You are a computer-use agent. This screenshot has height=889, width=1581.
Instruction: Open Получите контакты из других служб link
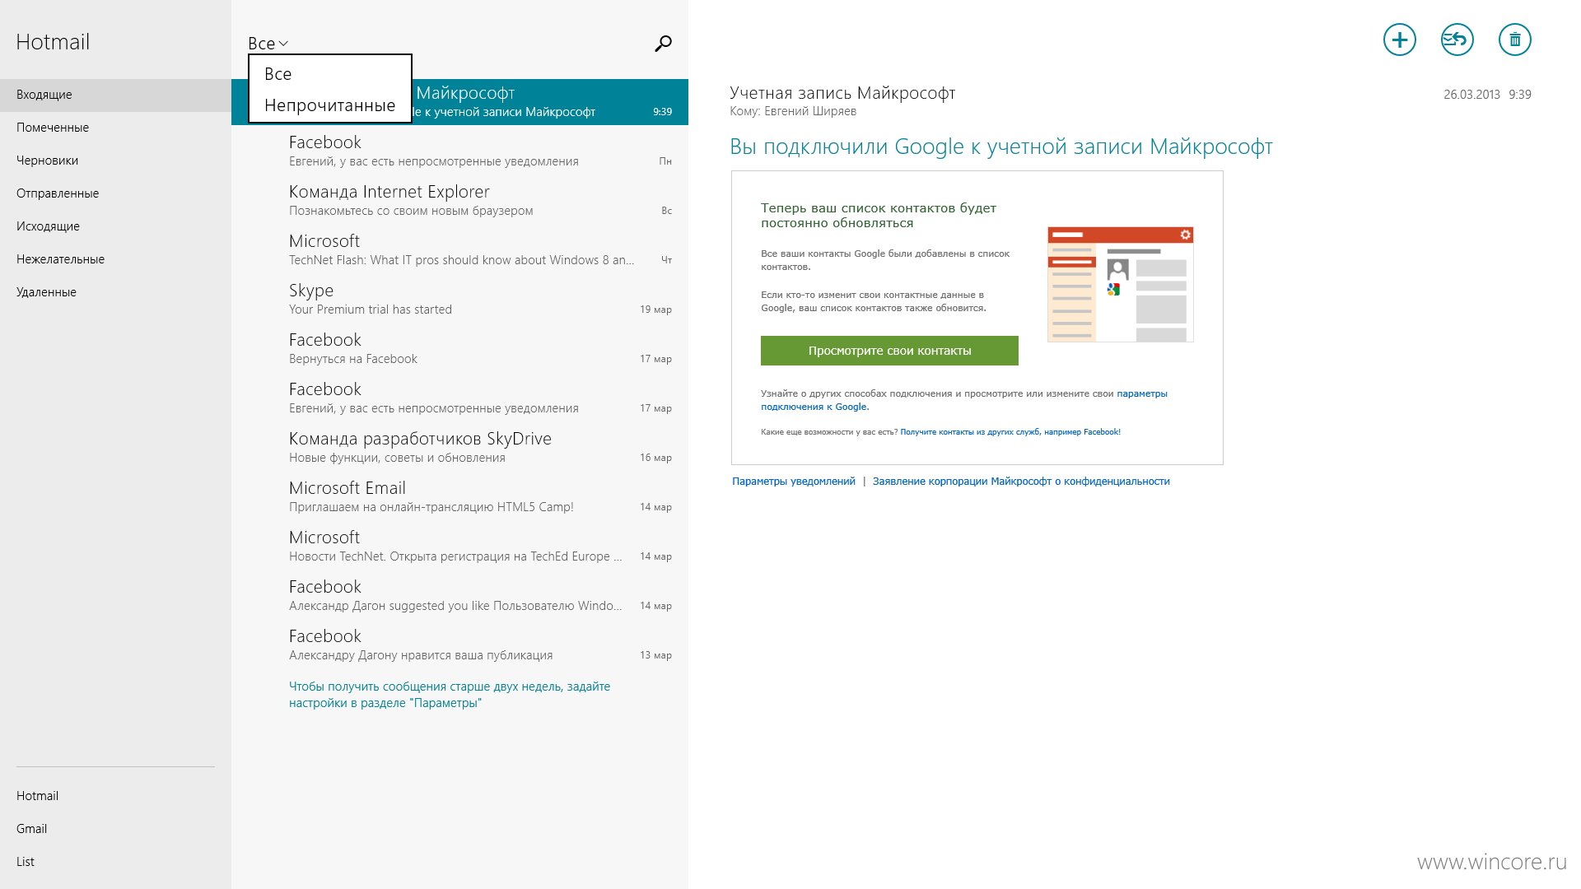tap(1010, 432)
